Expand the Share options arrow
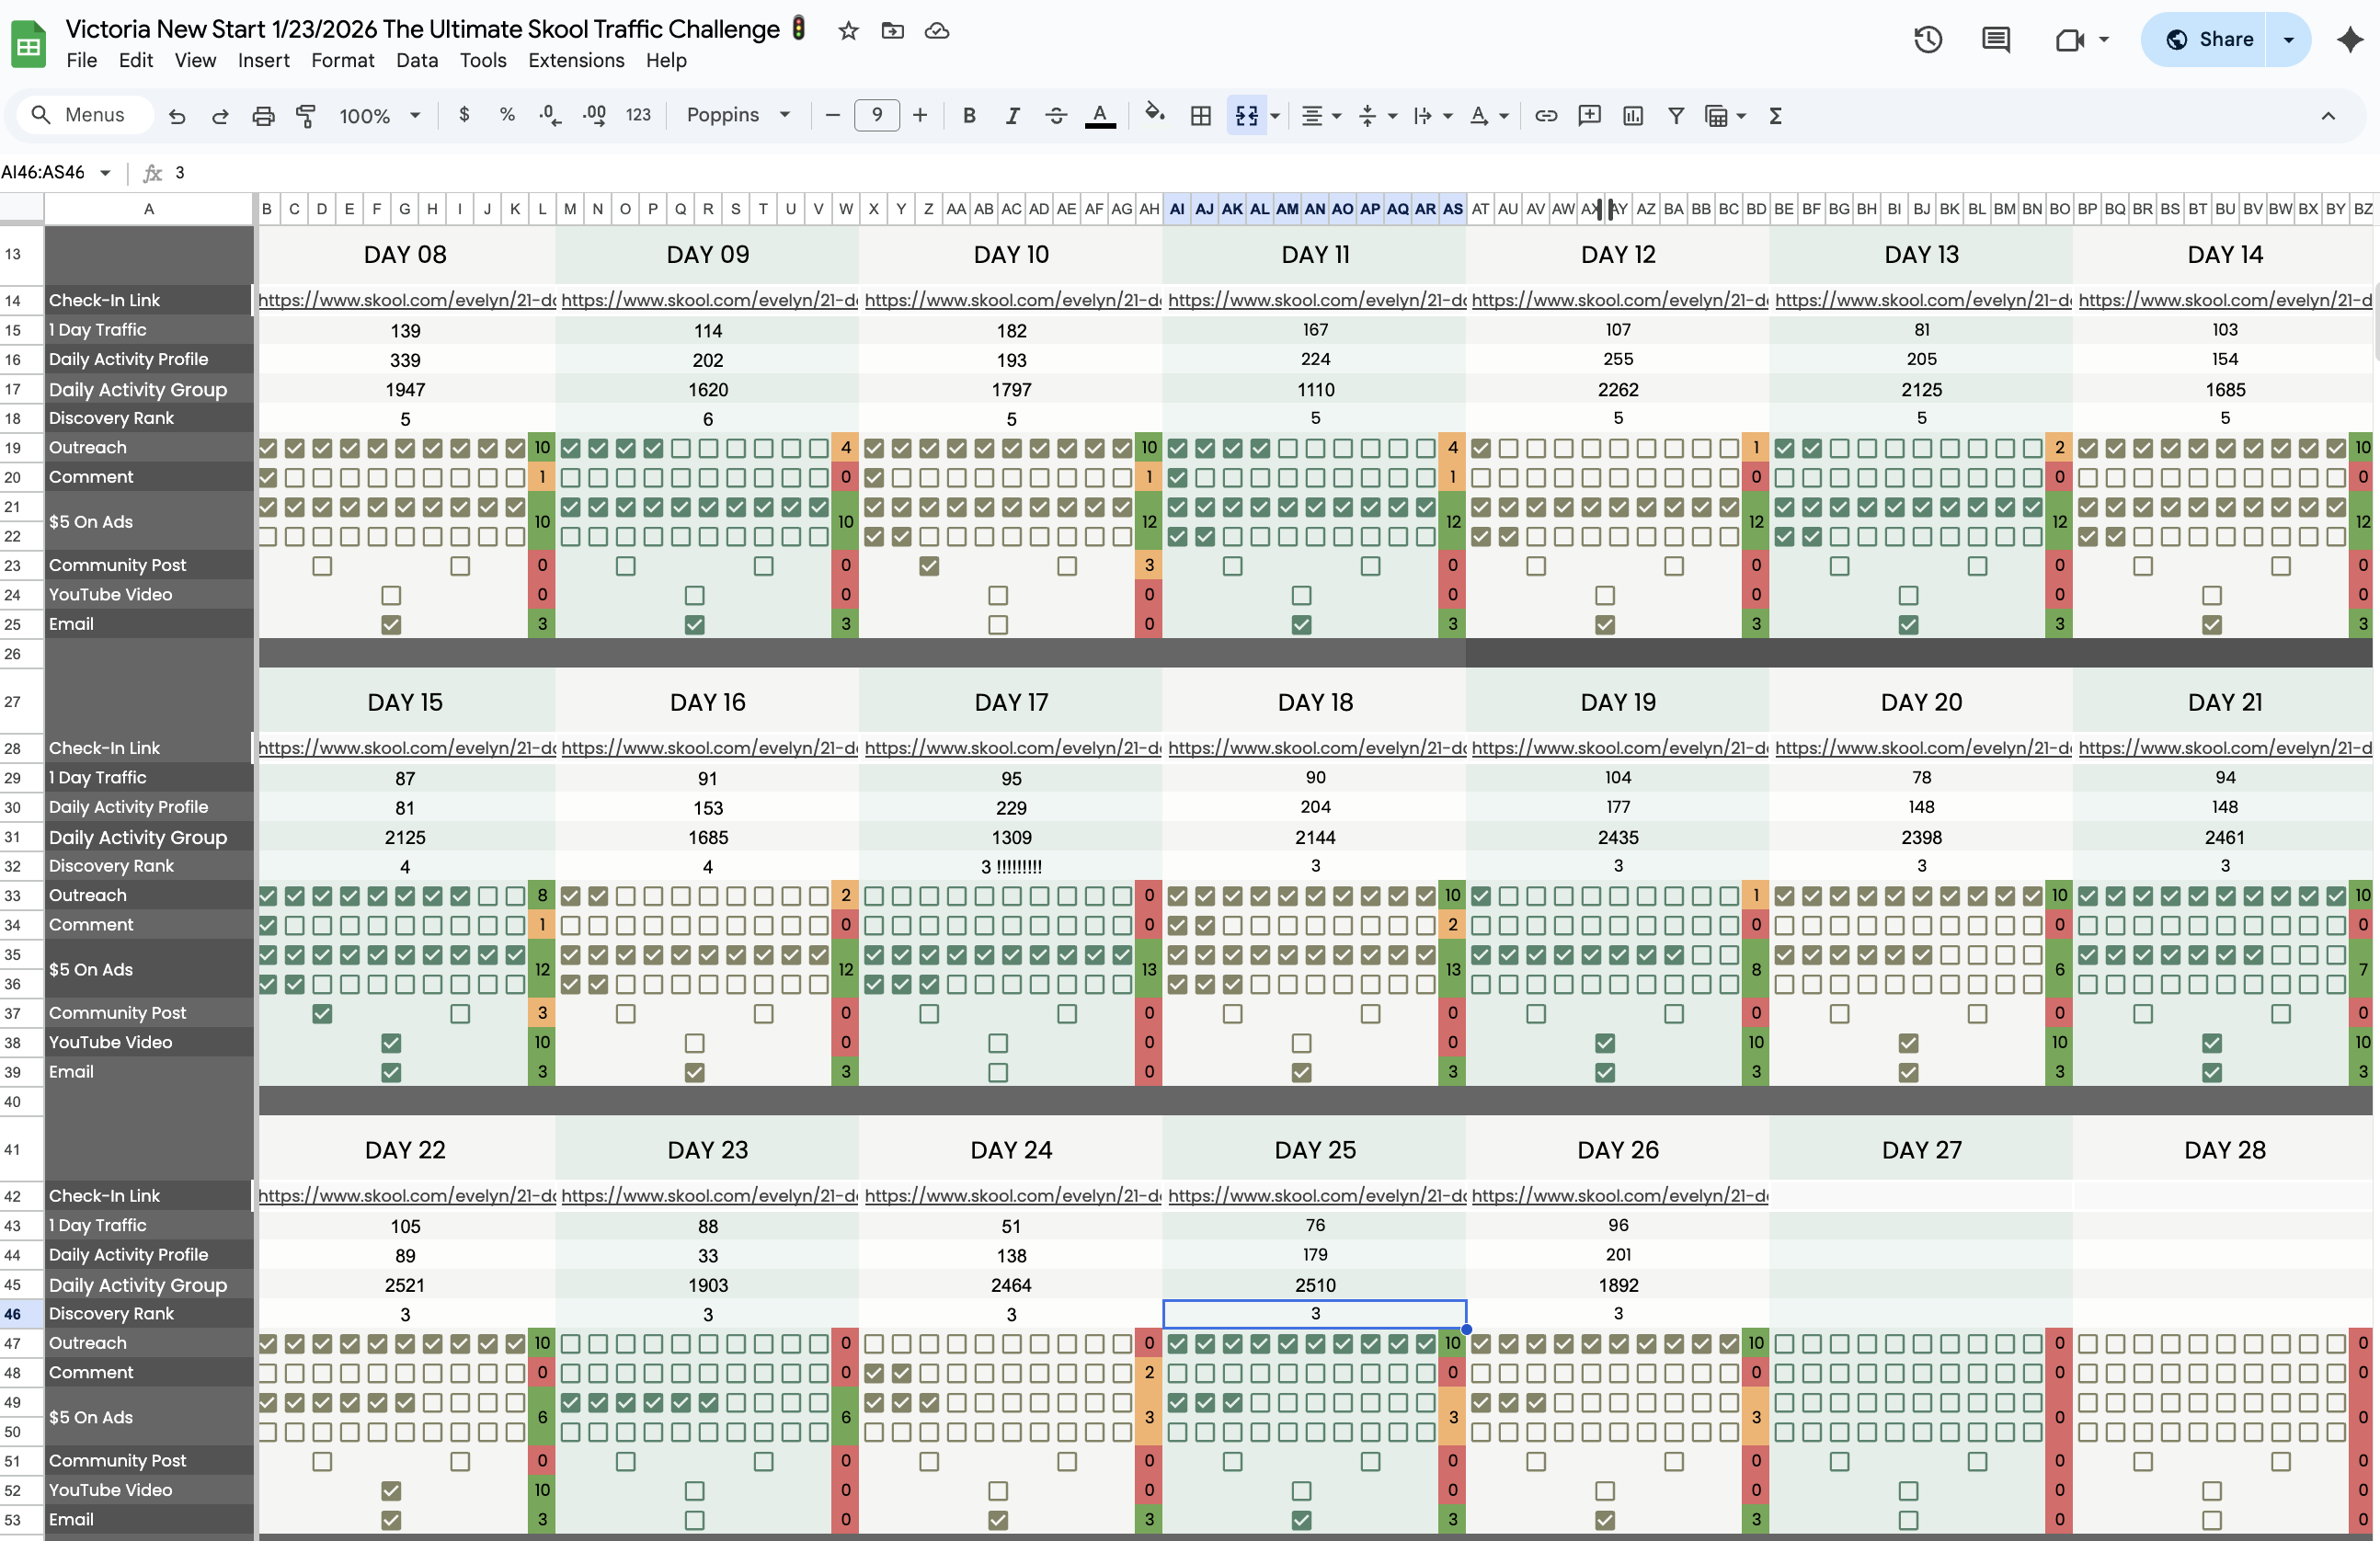2380x1541 pixels. pos(2288,40)
